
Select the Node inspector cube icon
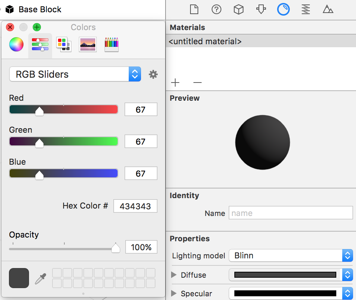(x=238, y=9)
